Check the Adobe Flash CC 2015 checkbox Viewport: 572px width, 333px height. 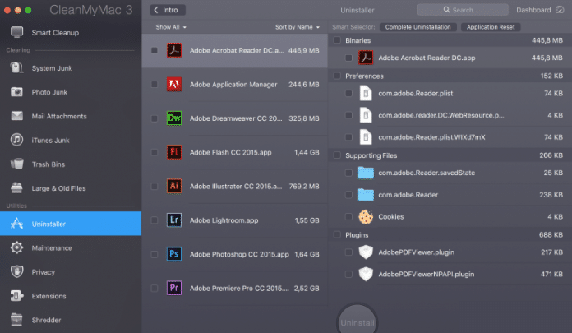155,152
